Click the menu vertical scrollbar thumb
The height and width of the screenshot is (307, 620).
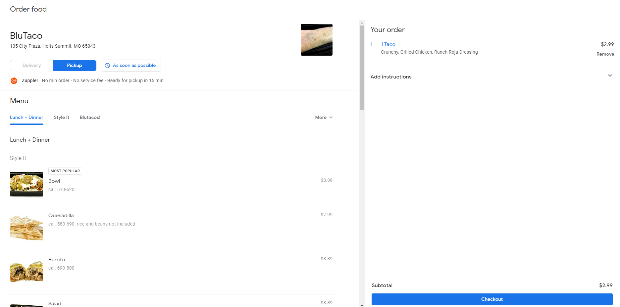[x=362, y=68]
